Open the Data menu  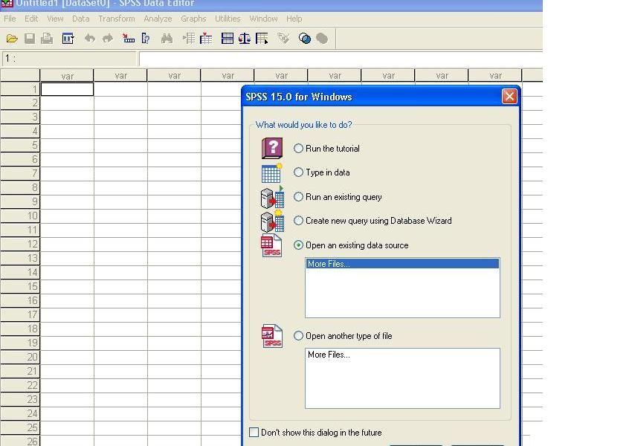[x=80, y=19]
